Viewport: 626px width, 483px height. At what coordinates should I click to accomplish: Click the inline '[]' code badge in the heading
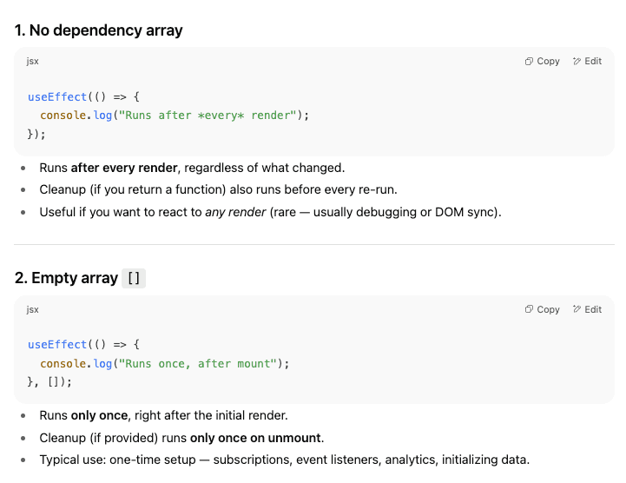click(x=134, y=279)
